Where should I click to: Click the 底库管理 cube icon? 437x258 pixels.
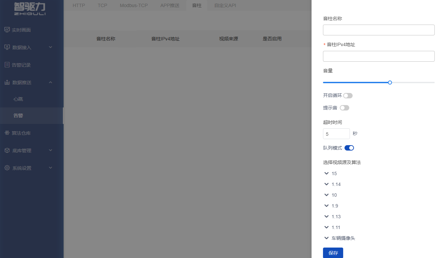coord(7,151)
